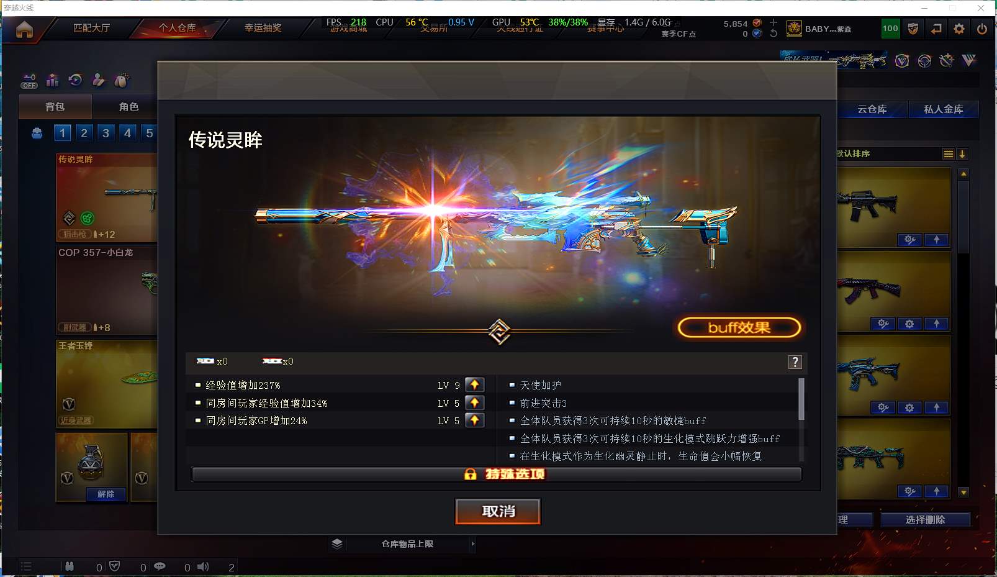Upgrade 经验值增加237% with arrow icon
This screenshot has width=997, height=577.
point(475,385)
